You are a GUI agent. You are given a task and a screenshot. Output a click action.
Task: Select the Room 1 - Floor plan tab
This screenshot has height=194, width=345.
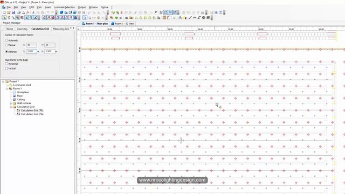pyautogui.click(x=95, y=24)
